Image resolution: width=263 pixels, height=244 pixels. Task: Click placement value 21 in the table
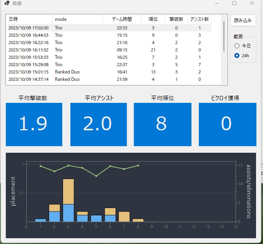tap(153, 50)
